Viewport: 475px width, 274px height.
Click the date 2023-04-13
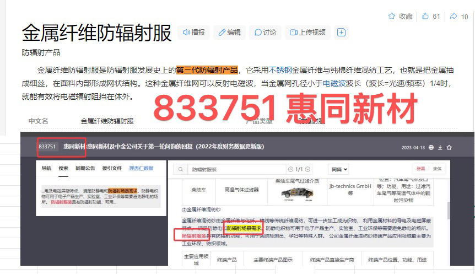point(413,148)
